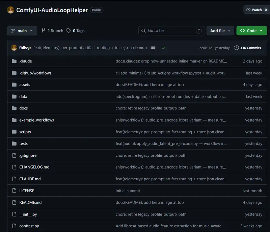Click the branch icon beside 1 Branch
270x232 pixels.
pos(44,31)
